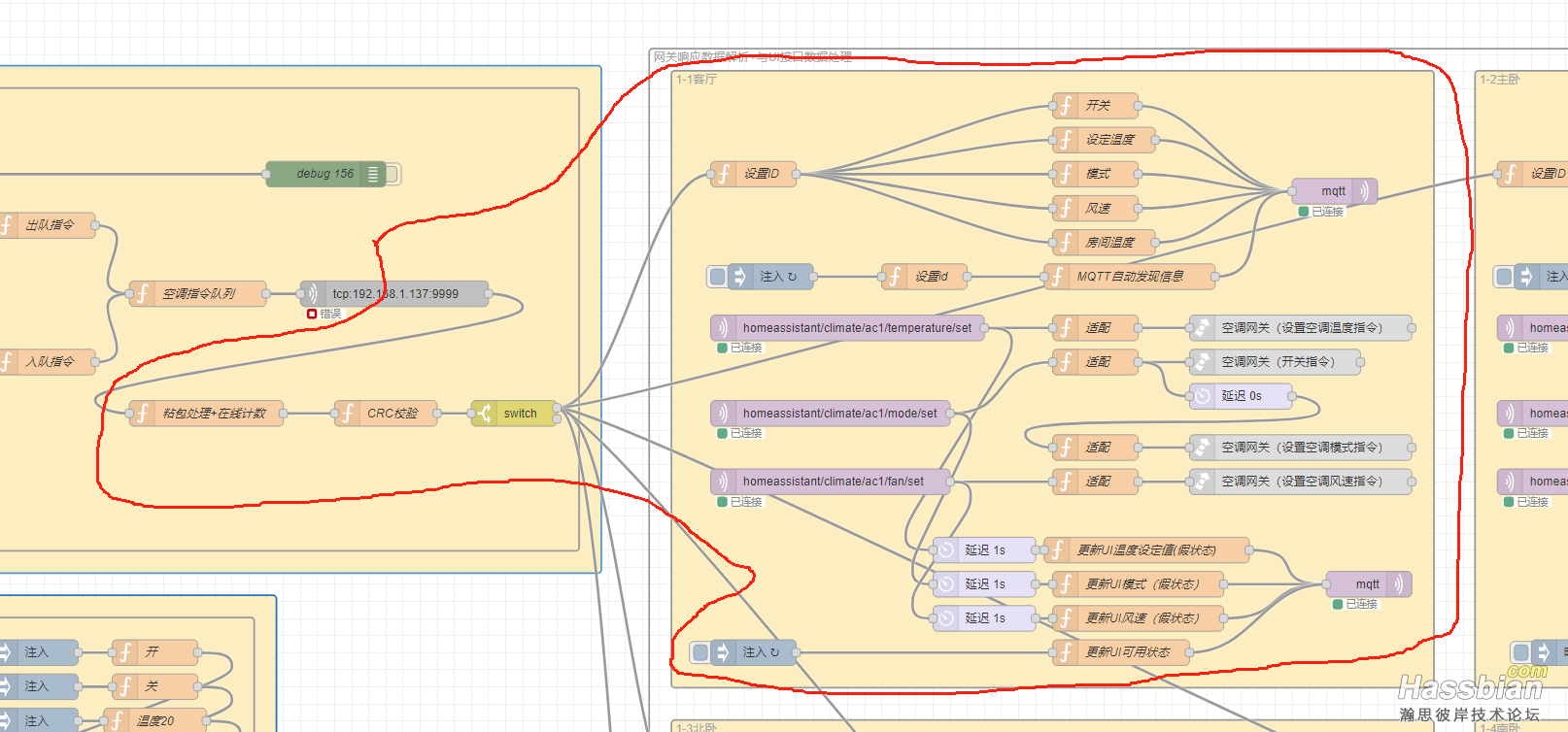Image resolution: width=1568 pixels, height=732 pixels.
Task: Select the 注入 node connected to 开
Action: (x=37, y=652)
